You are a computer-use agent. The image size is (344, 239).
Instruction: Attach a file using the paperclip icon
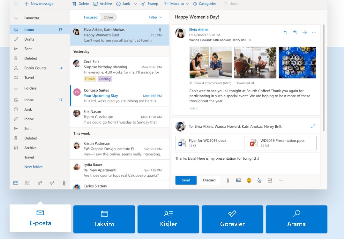coord(228,180)
